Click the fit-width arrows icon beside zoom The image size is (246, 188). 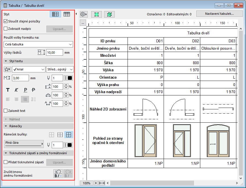point(102,183)
